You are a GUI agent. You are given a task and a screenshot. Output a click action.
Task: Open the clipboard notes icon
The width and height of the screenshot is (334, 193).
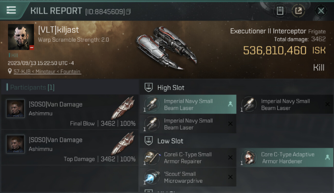280,11
